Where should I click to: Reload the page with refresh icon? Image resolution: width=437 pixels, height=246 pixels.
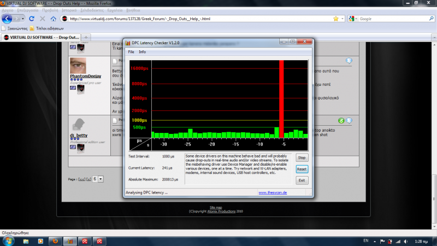pos(32,19)
